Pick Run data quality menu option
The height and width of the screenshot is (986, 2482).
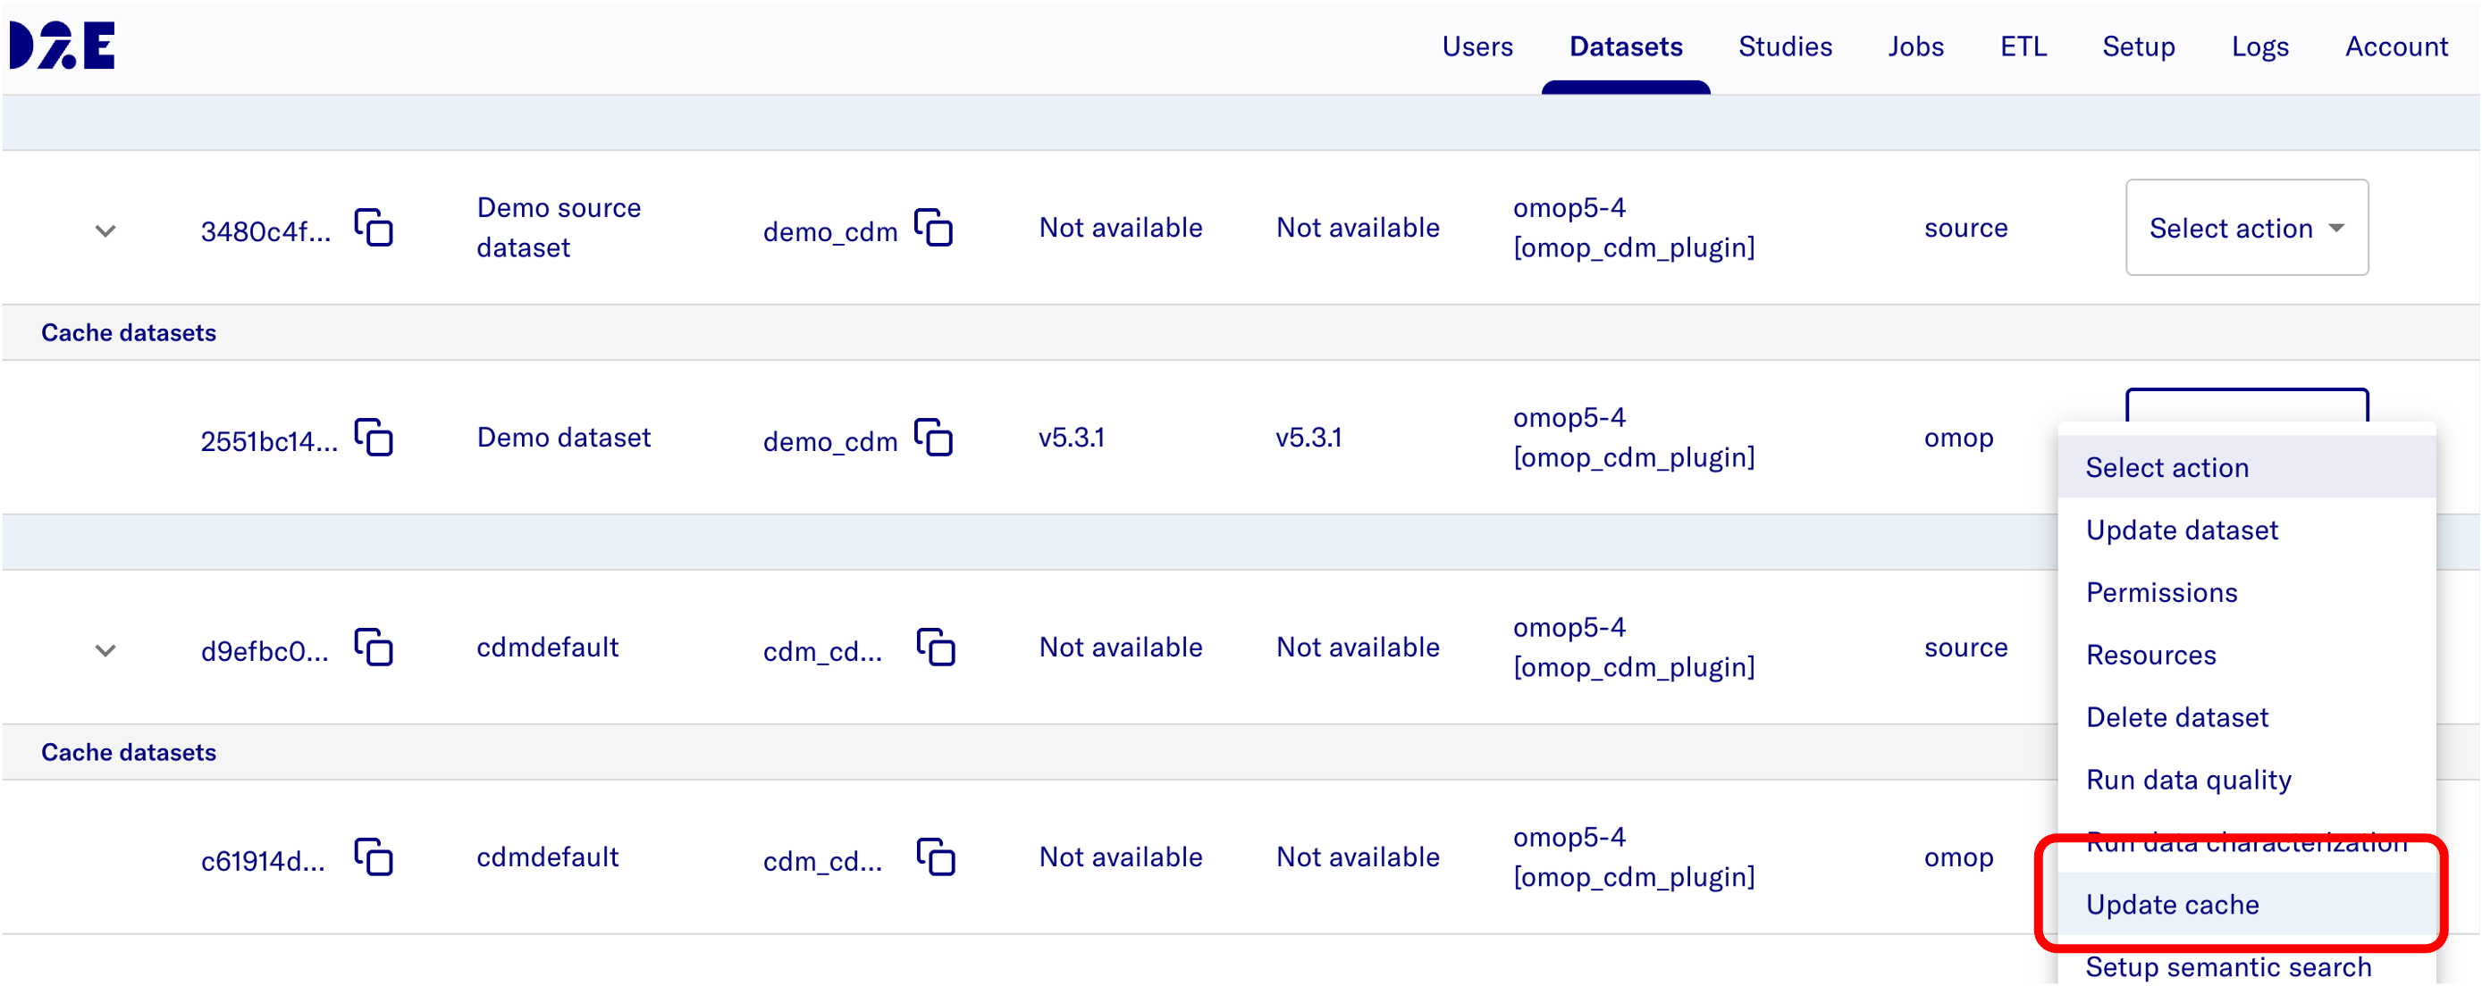(2188, 780)
